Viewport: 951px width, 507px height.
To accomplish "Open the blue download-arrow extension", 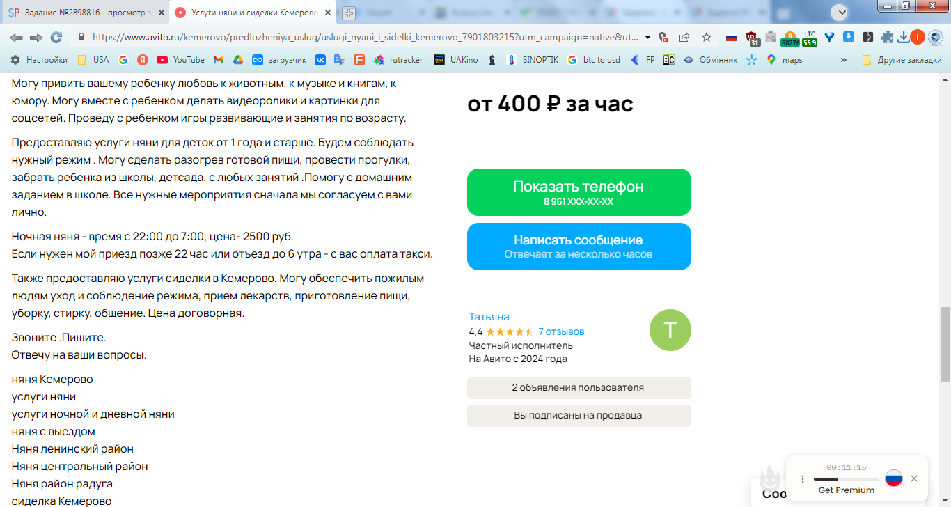I will point(849,38).
